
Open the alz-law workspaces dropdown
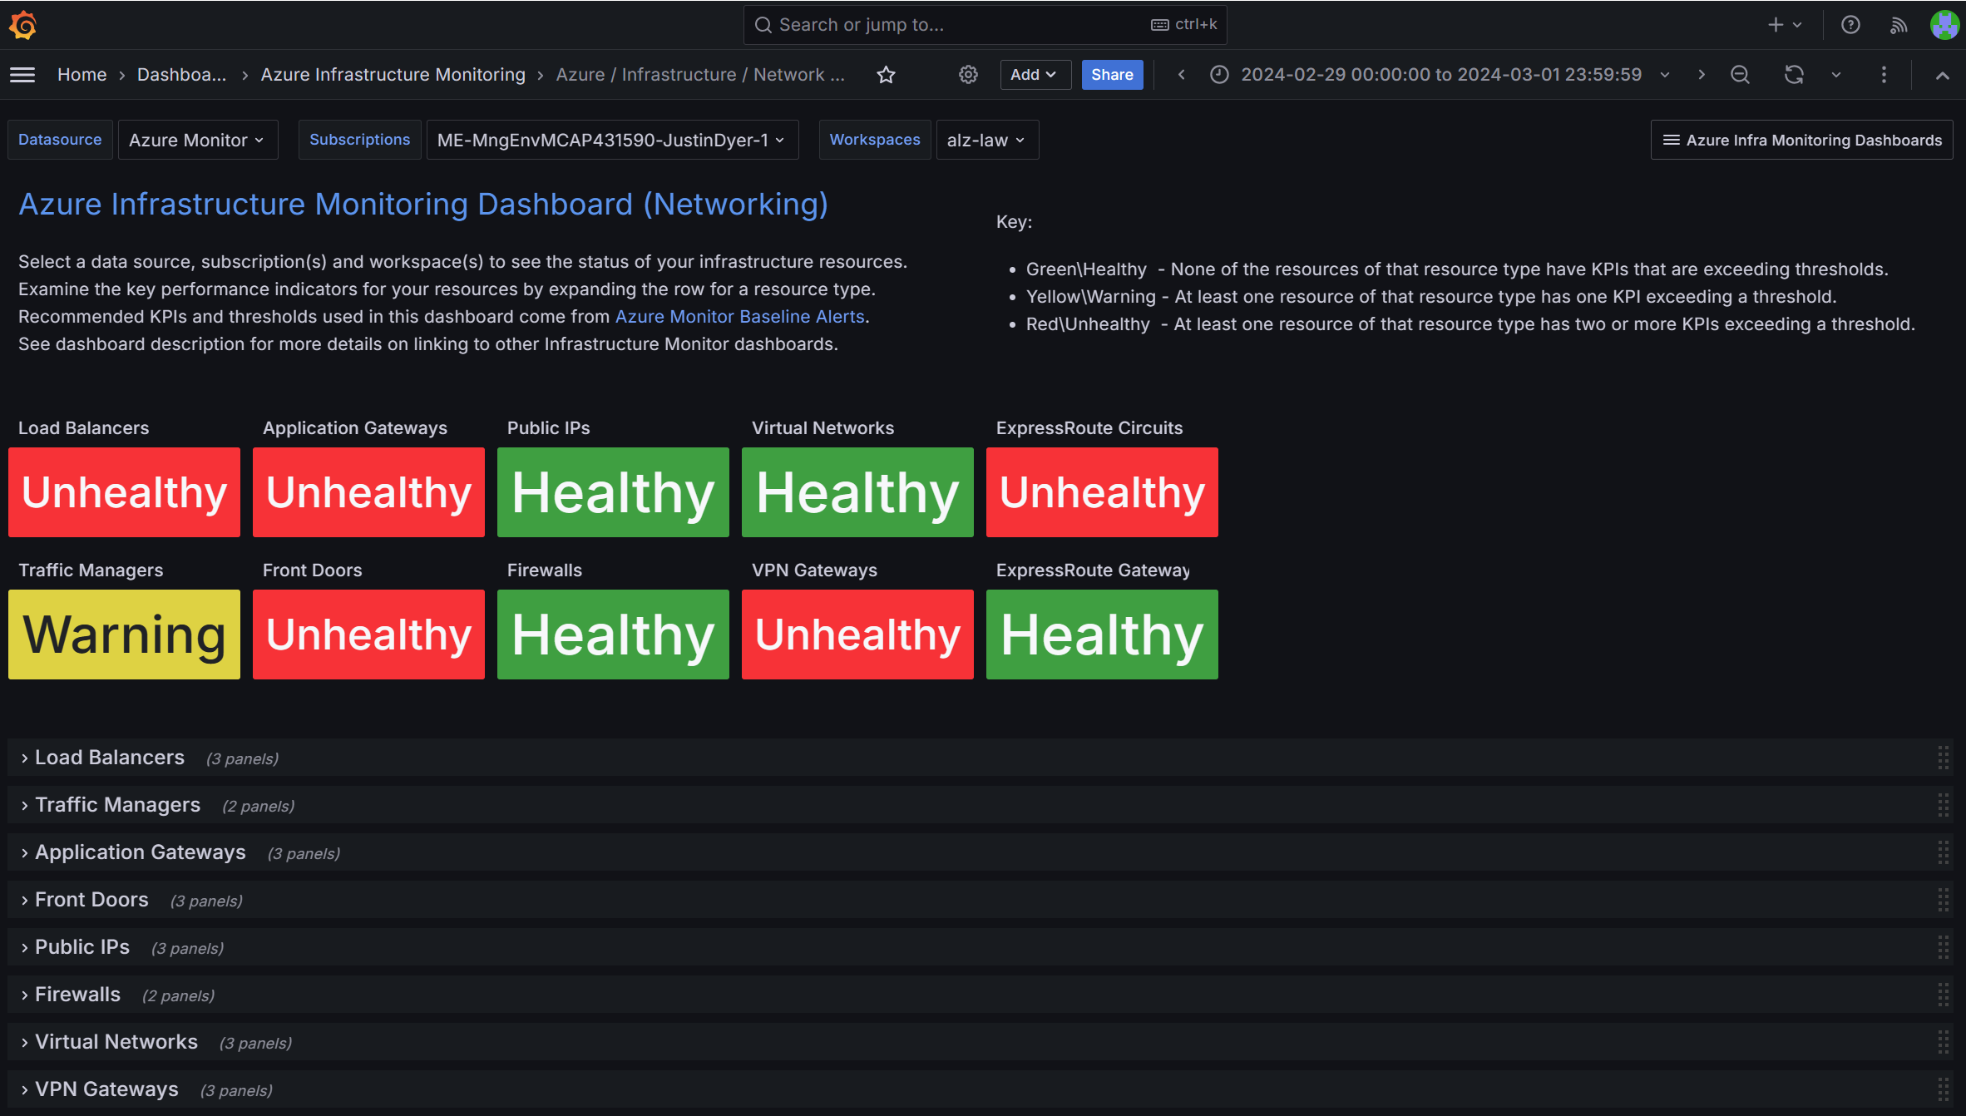pos(986,140)
